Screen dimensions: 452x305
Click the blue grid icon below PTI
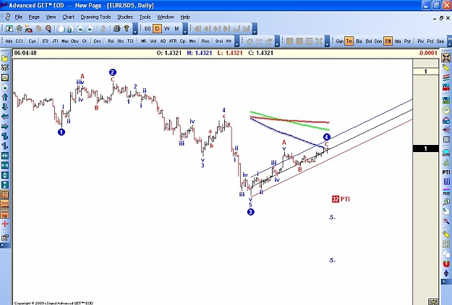(446, 181)
